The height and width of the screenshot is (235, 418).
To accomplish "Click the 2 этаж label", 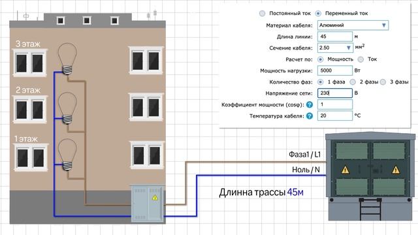I will [x=28, y=90].
